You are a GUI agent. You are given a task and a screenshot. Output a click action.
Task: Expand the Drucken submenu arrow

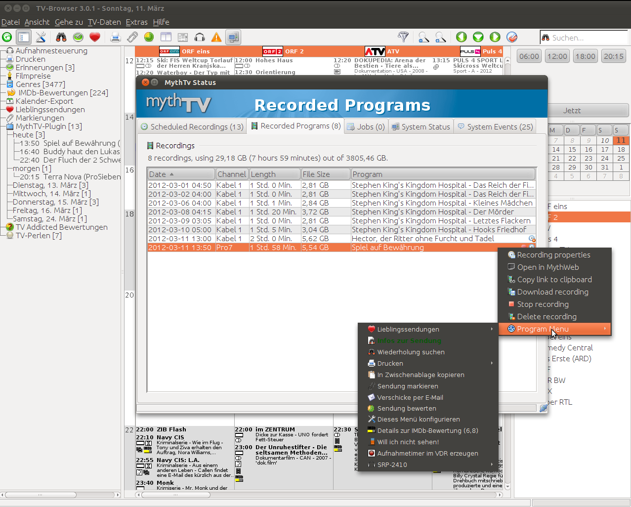tap(492, 363)
